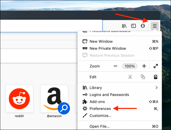The image size is (171, 130).
Task: Click the Cut scissors icon
Action: coord(130,77)
